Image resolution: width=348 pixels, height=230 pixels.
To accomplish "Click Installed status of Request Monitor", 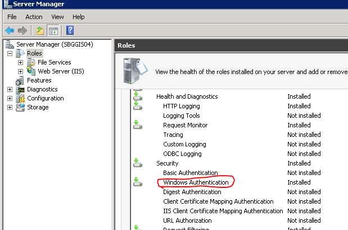I will coord(299,125).
